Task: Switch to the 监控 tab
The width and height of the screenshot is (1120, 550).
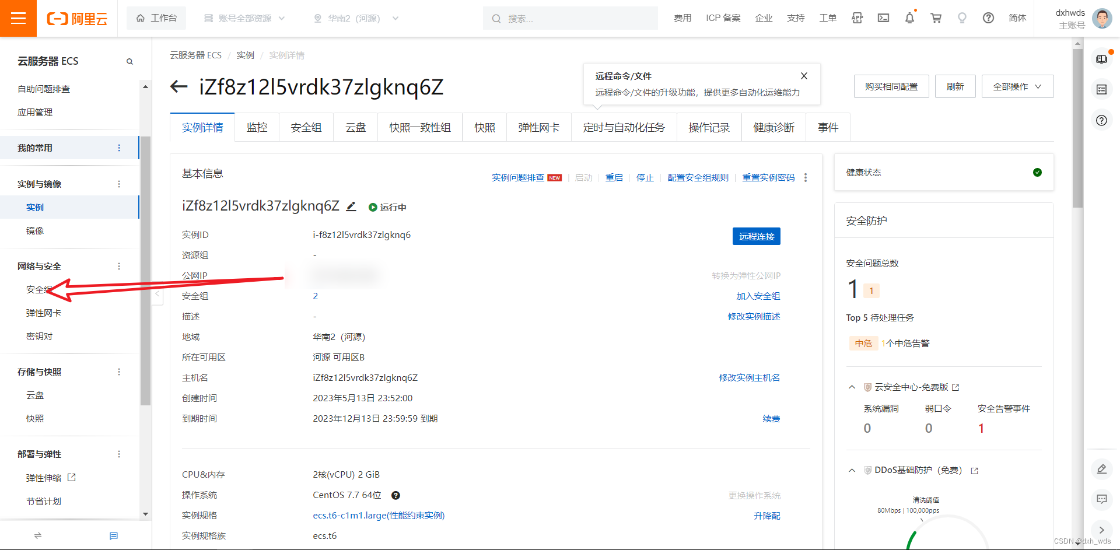Action: tap(257, 127)
